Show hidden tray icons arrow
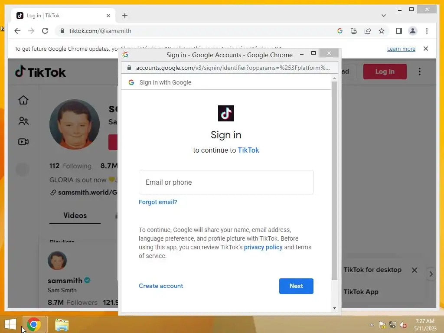Screen dimensions: 444x333 pos(372,325)
